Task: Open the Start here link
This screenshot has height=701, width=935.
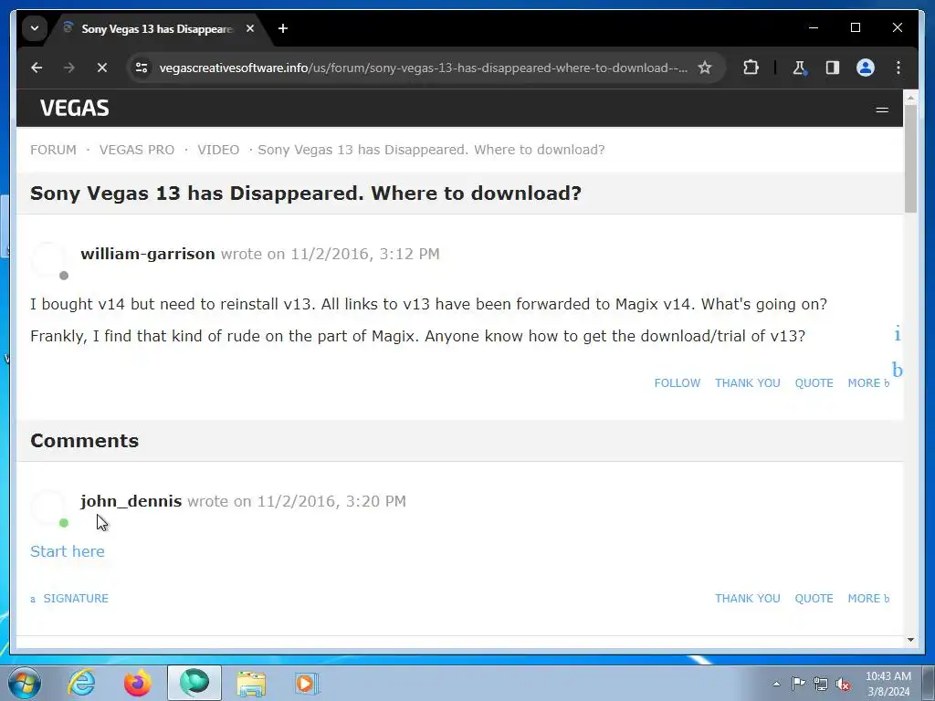Action: point(68,551)
